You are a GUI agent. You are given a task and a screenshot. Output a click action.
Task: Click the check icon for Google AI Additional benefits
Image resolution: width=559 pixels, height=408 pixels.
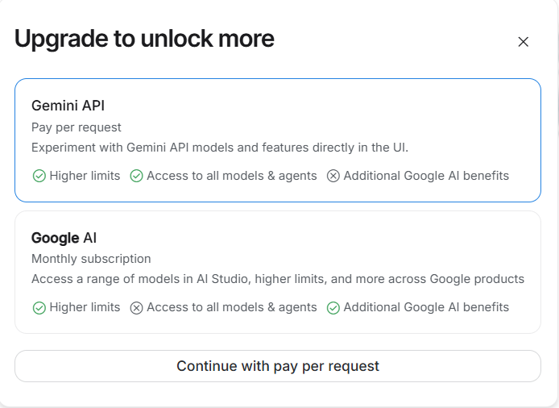(333, 308)
